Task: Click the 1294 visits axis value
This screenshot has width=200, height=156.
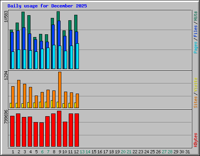Action: 6,75
